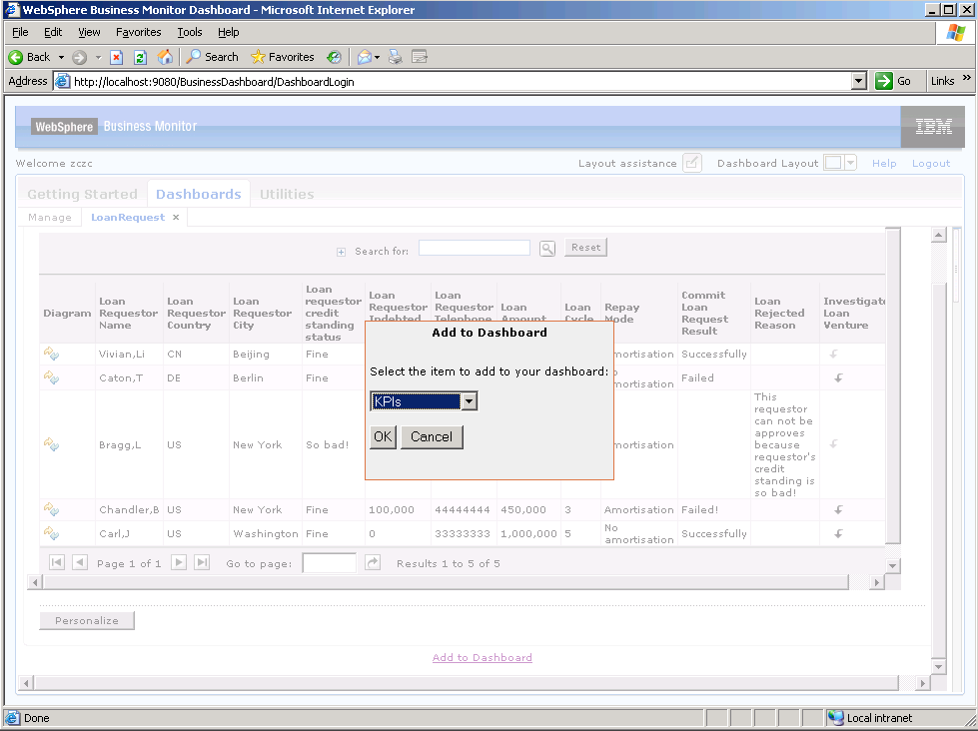
Task: Switch to the Getting Started tab
Action: point(82,194)
